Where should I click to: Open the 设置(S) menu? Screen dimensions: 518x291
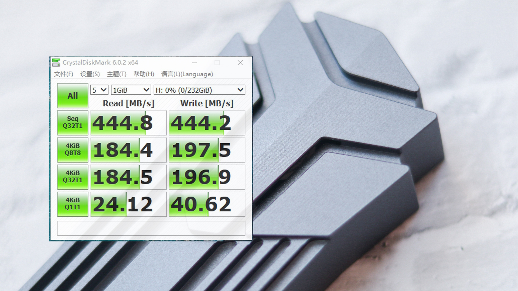click(90, 74)
